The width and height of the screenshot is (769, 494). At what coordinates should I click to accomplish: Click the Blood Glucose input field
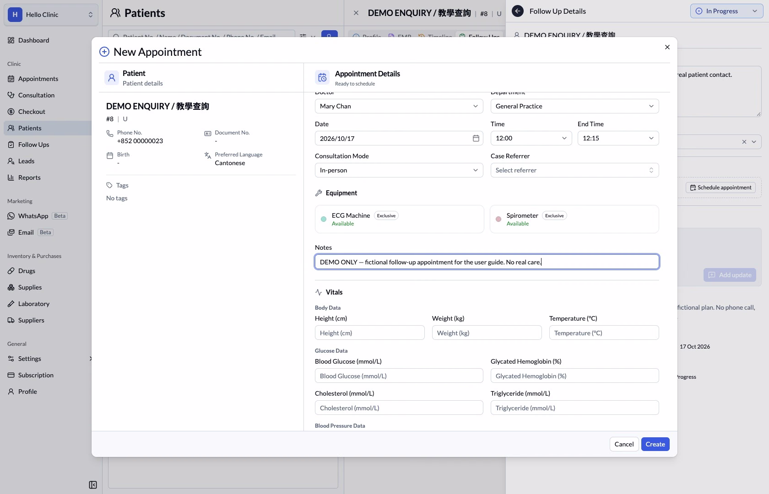coord(399,376)
